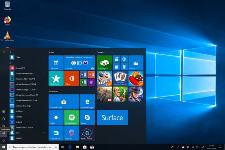Viewport: 225px width, 150px height.
Task: Launch Excel from the small tile
Action: 83,82
